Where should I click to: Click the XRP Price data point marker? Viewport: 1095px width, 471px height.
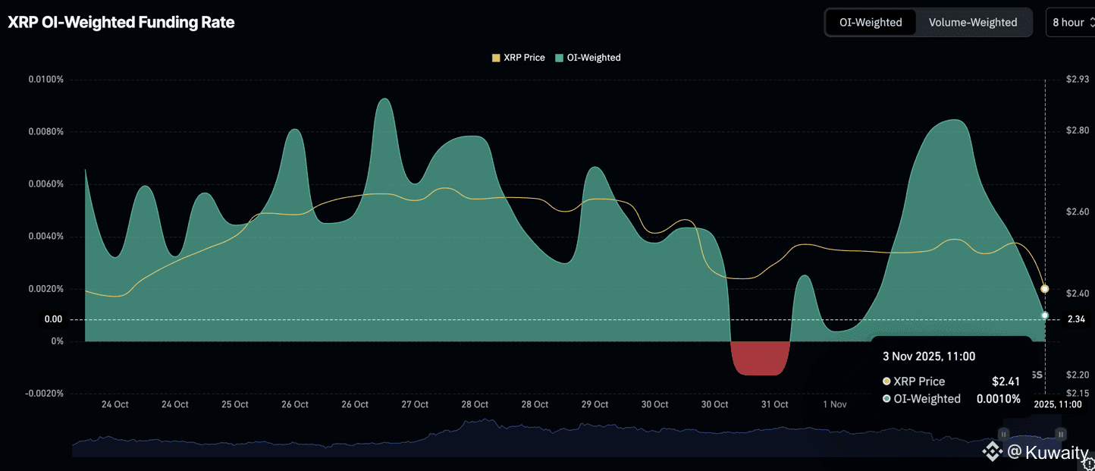click(1045, 289)
